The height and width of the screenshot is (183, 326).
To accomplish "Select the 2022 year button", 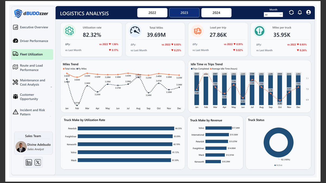I will [x=152, y=13].
